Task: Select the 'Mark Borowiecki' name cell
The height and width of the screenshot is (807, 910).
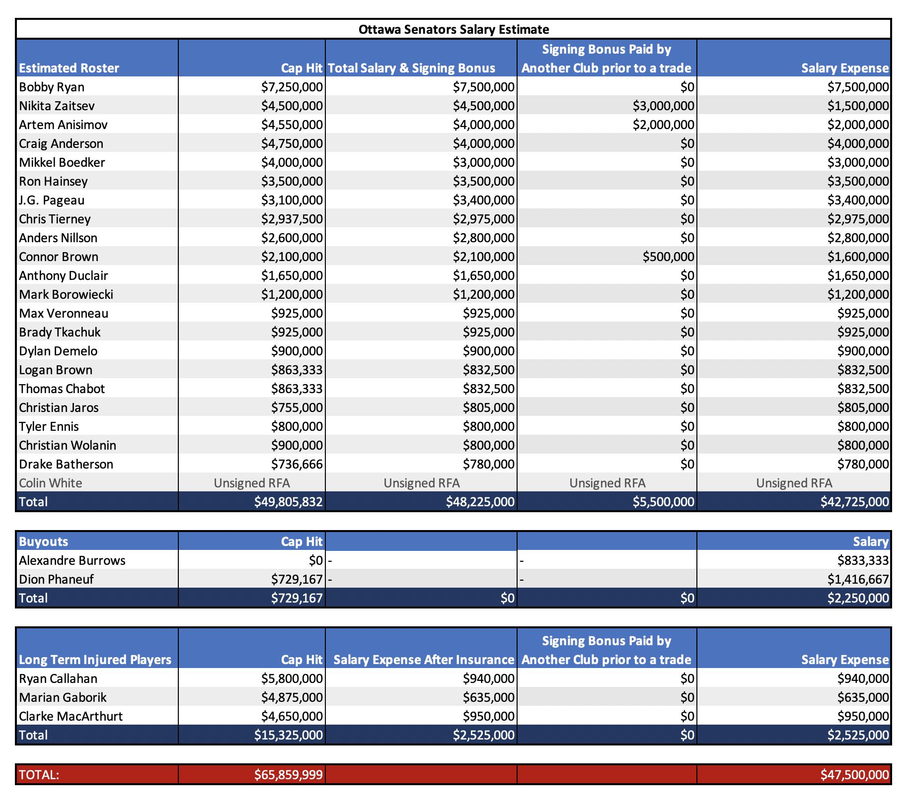Action: tap(97, 294)
